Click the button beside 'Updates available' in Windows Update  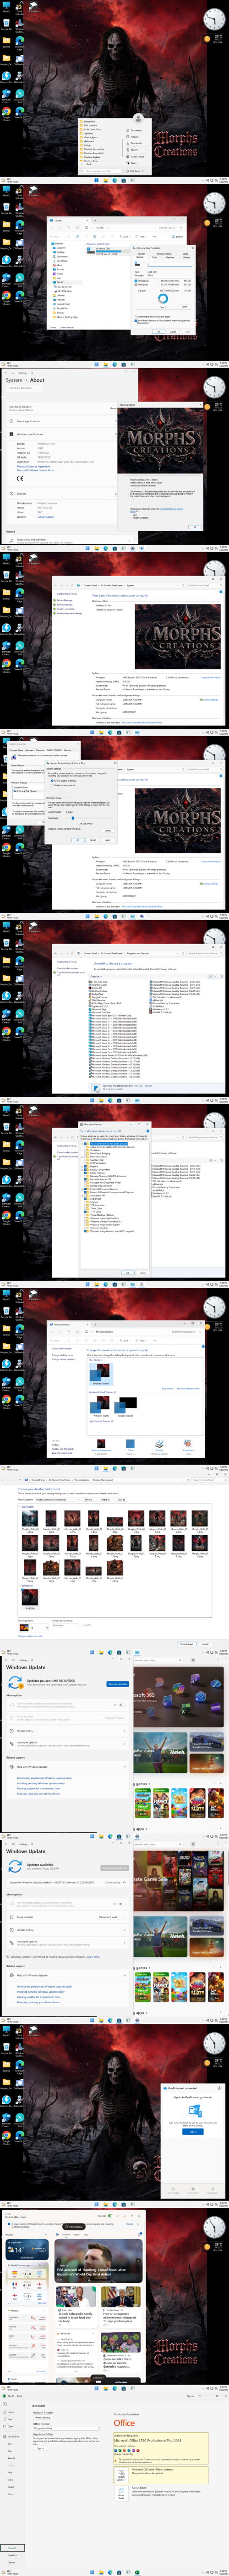[115, 1867]
